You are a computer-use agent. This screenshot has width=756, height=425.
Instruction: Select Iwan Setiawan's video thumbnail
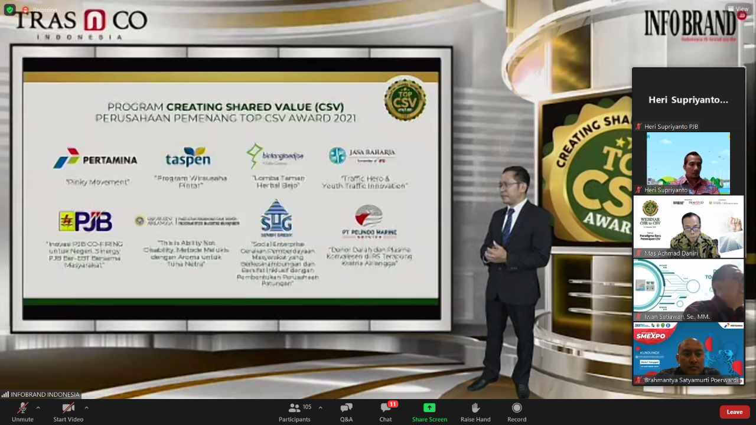pos(688,290)
